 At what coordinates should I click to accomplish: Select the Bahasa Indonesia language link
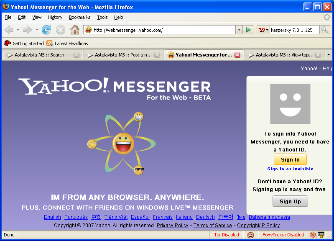coord(269,217)
